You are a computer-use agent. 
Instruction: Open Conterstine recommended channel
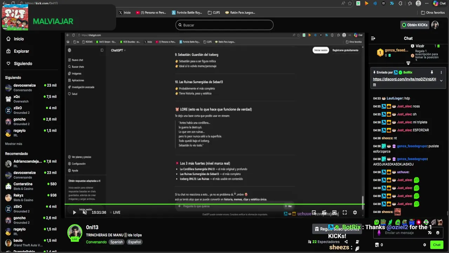[31, 186]
